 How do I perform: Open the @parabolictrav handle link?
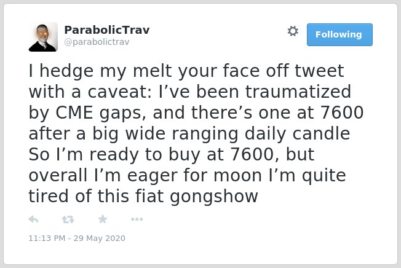[x=97, y=42]
